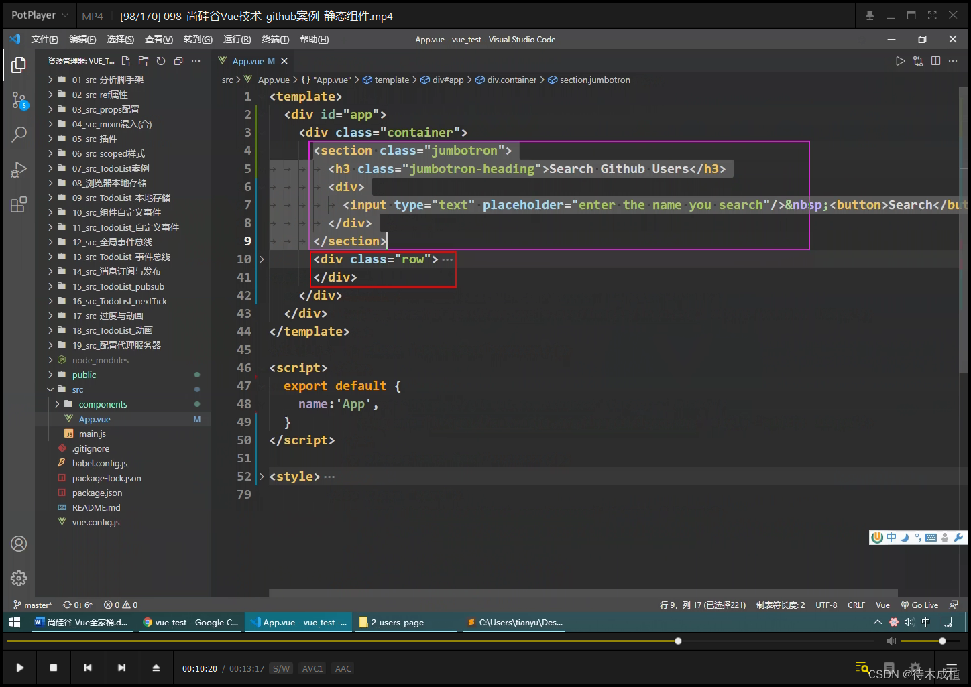
Task: Pin PotPlayer on top with the pin icon
Action: point(870,15)
